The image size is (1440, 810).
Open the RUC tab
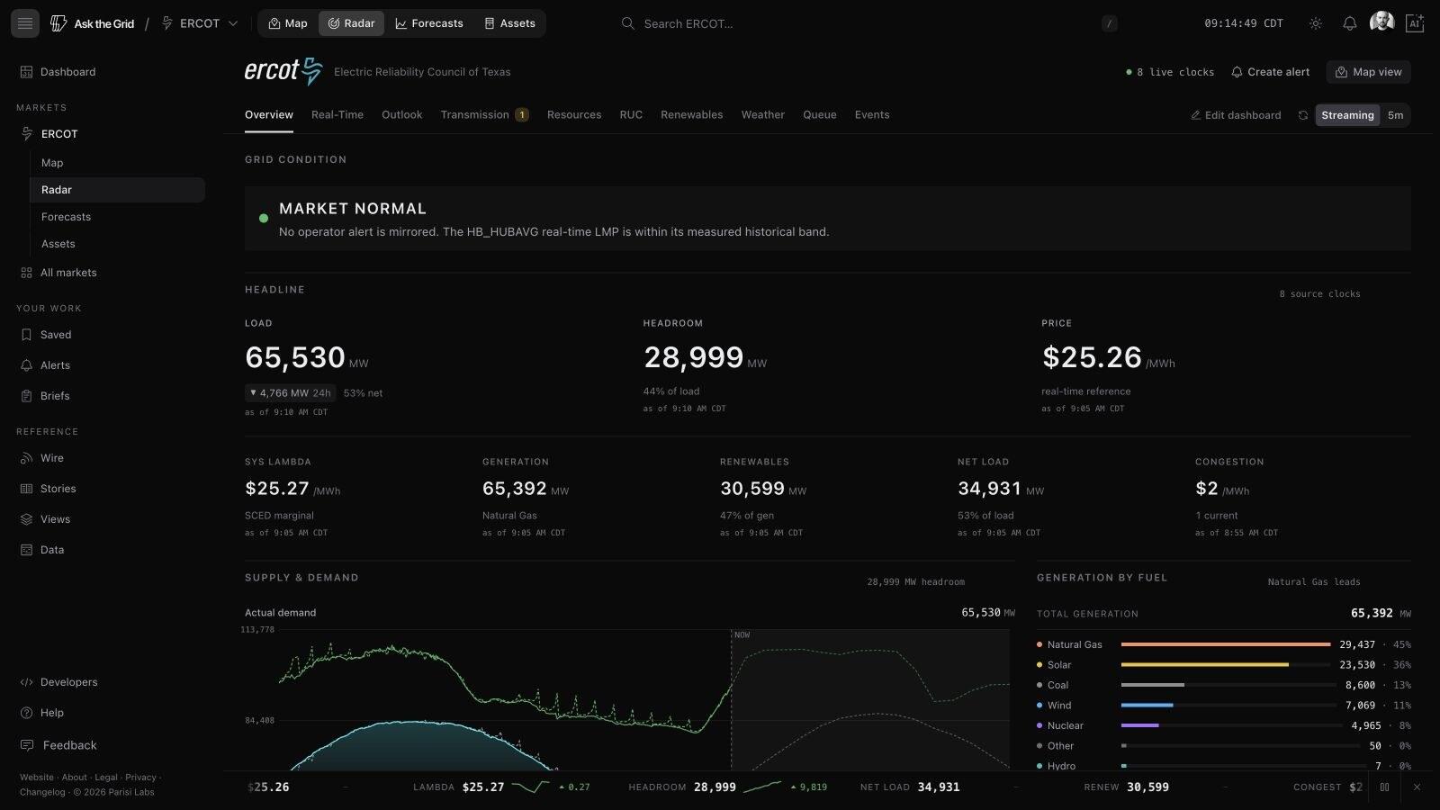[631, 115]
